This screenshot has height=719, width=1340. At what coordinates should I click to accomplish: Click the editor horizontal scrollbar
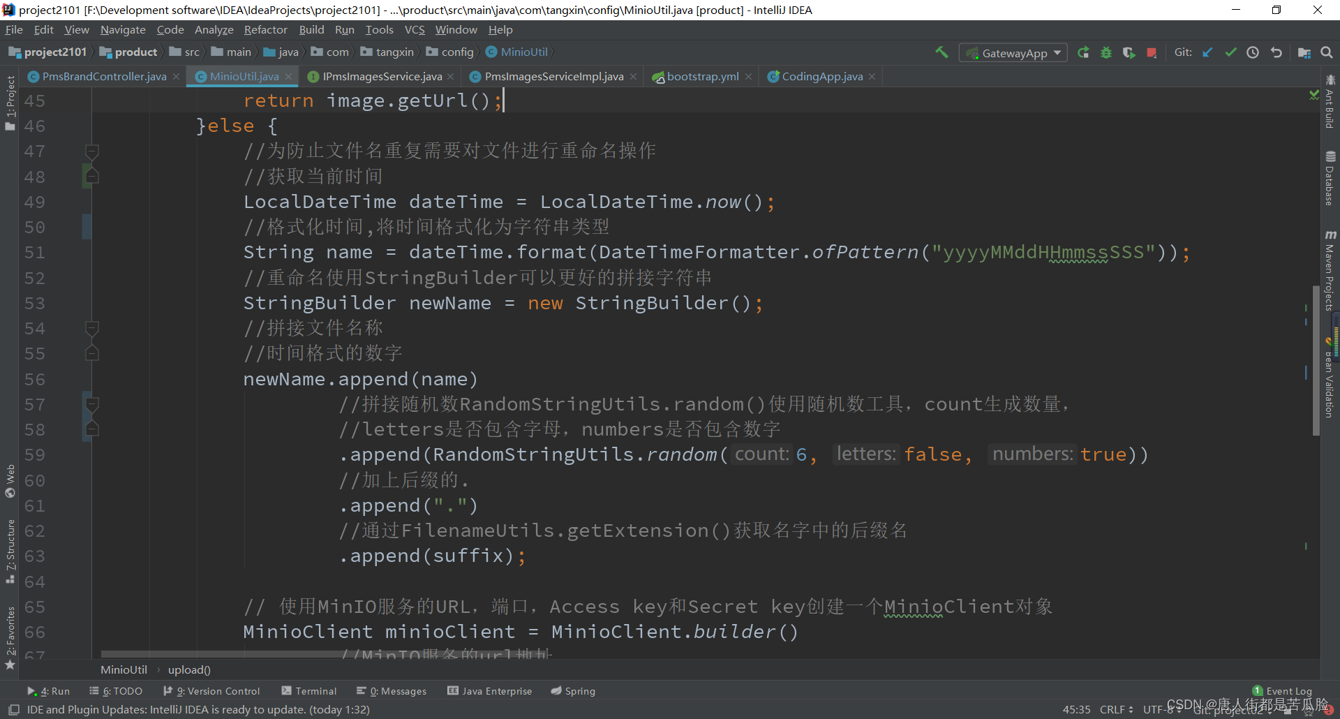pyautogui.click(x=325, y=654)
